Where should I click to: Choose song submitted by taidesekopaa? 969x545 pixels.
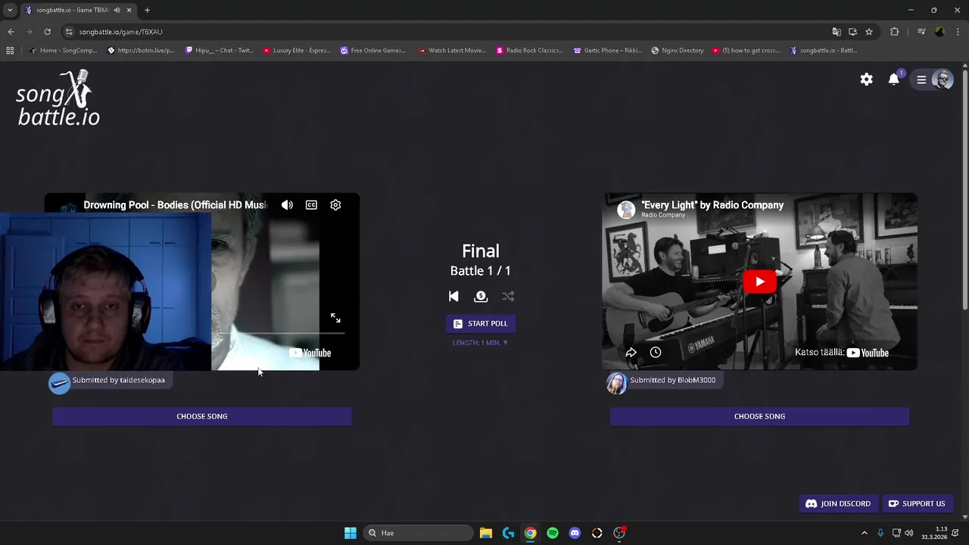click(202, 416)
